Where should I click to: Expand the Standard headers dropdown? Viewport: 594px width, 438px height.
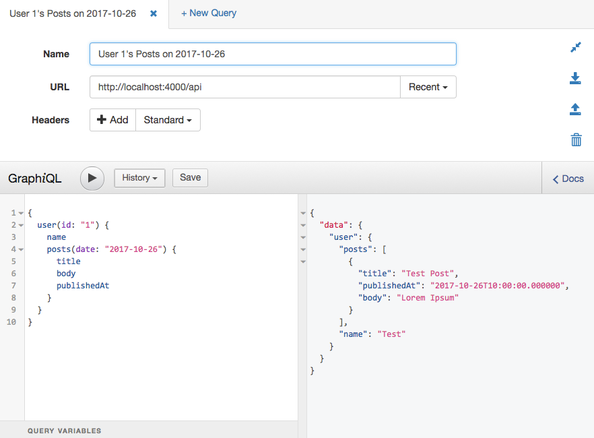tap(168, 120)
